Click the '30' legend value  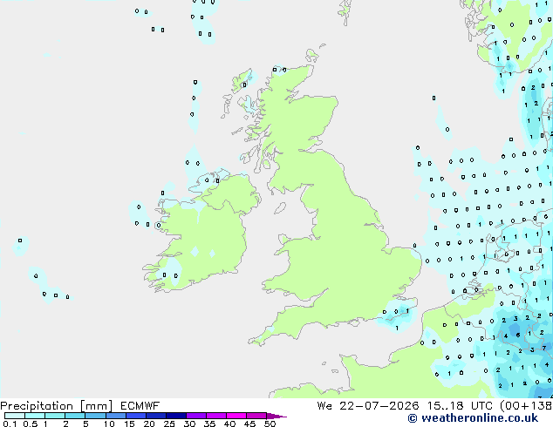[x=189, y=424]
